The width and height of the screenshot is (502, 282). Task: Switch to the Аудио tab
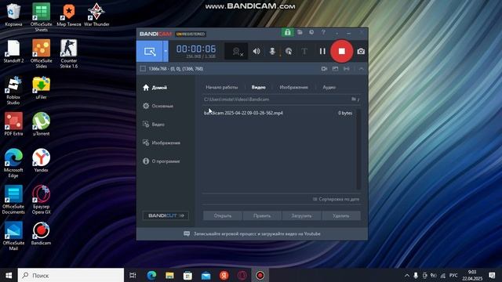pos(329,87)
